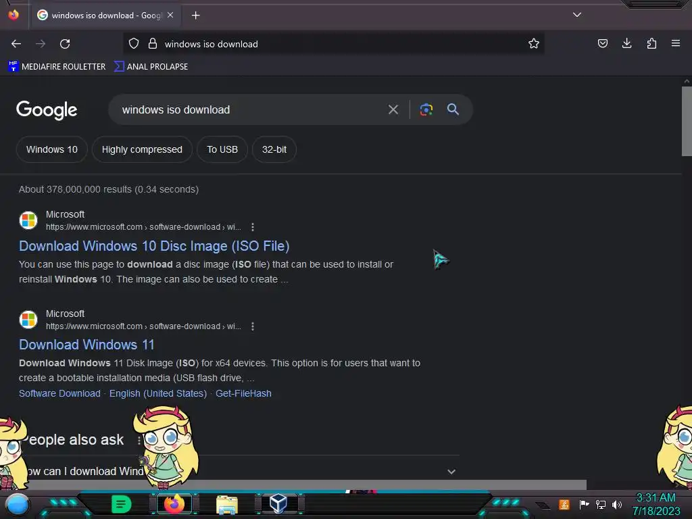Open the 'Download Windows 11' result

86,345
